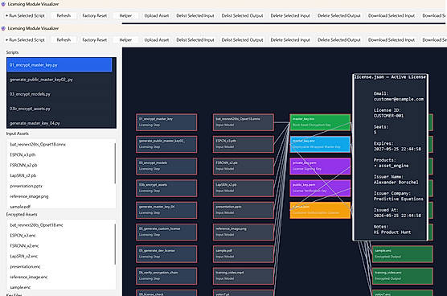Click the uppermost Licensing Module Visualizer app icon
447x296 pixels.
point(3,4)
